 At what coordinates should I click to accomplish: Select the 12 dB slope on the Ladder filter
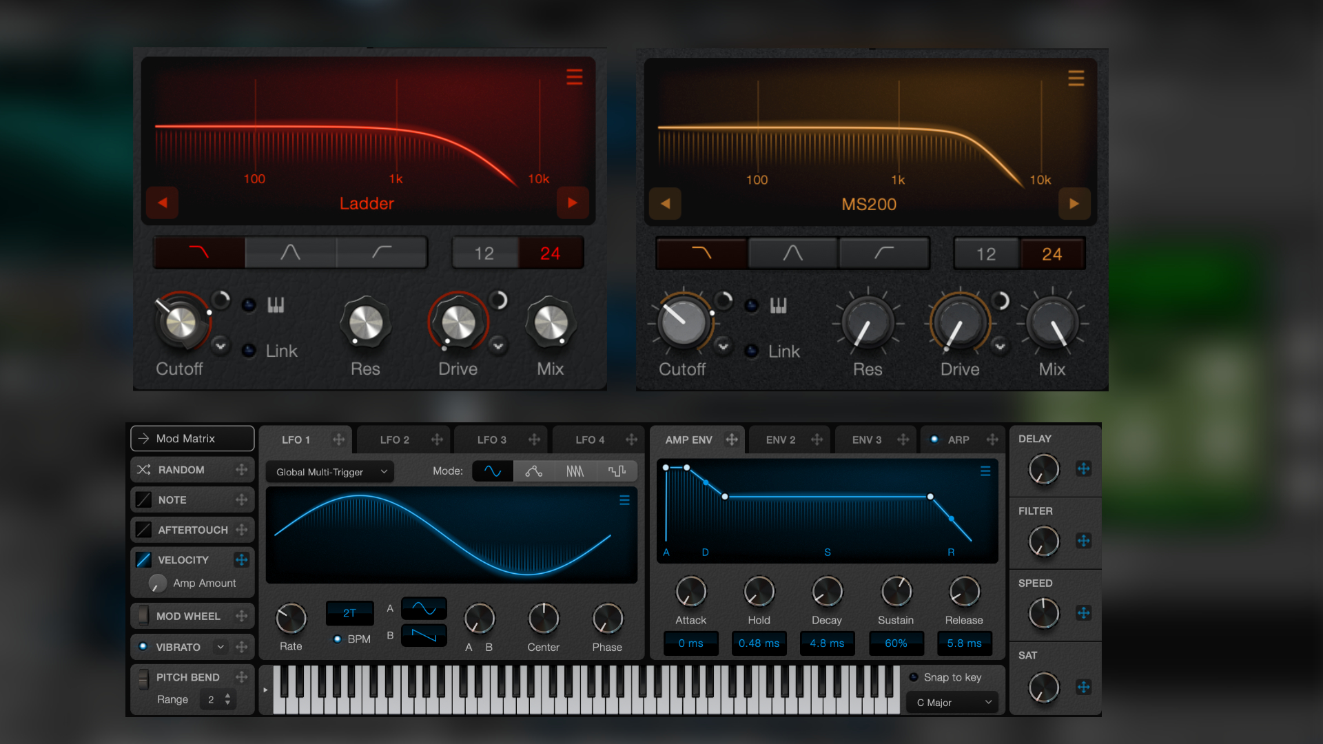484,254
